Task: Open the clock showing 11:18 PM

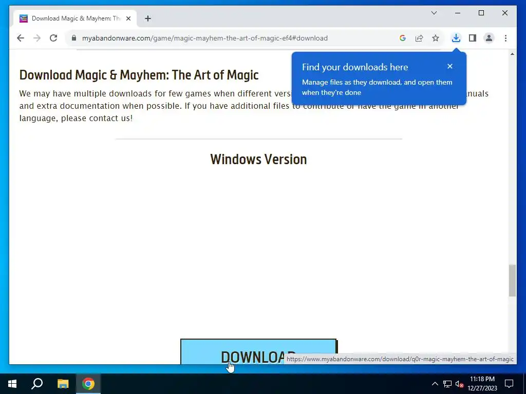Action: pos(482,384)
